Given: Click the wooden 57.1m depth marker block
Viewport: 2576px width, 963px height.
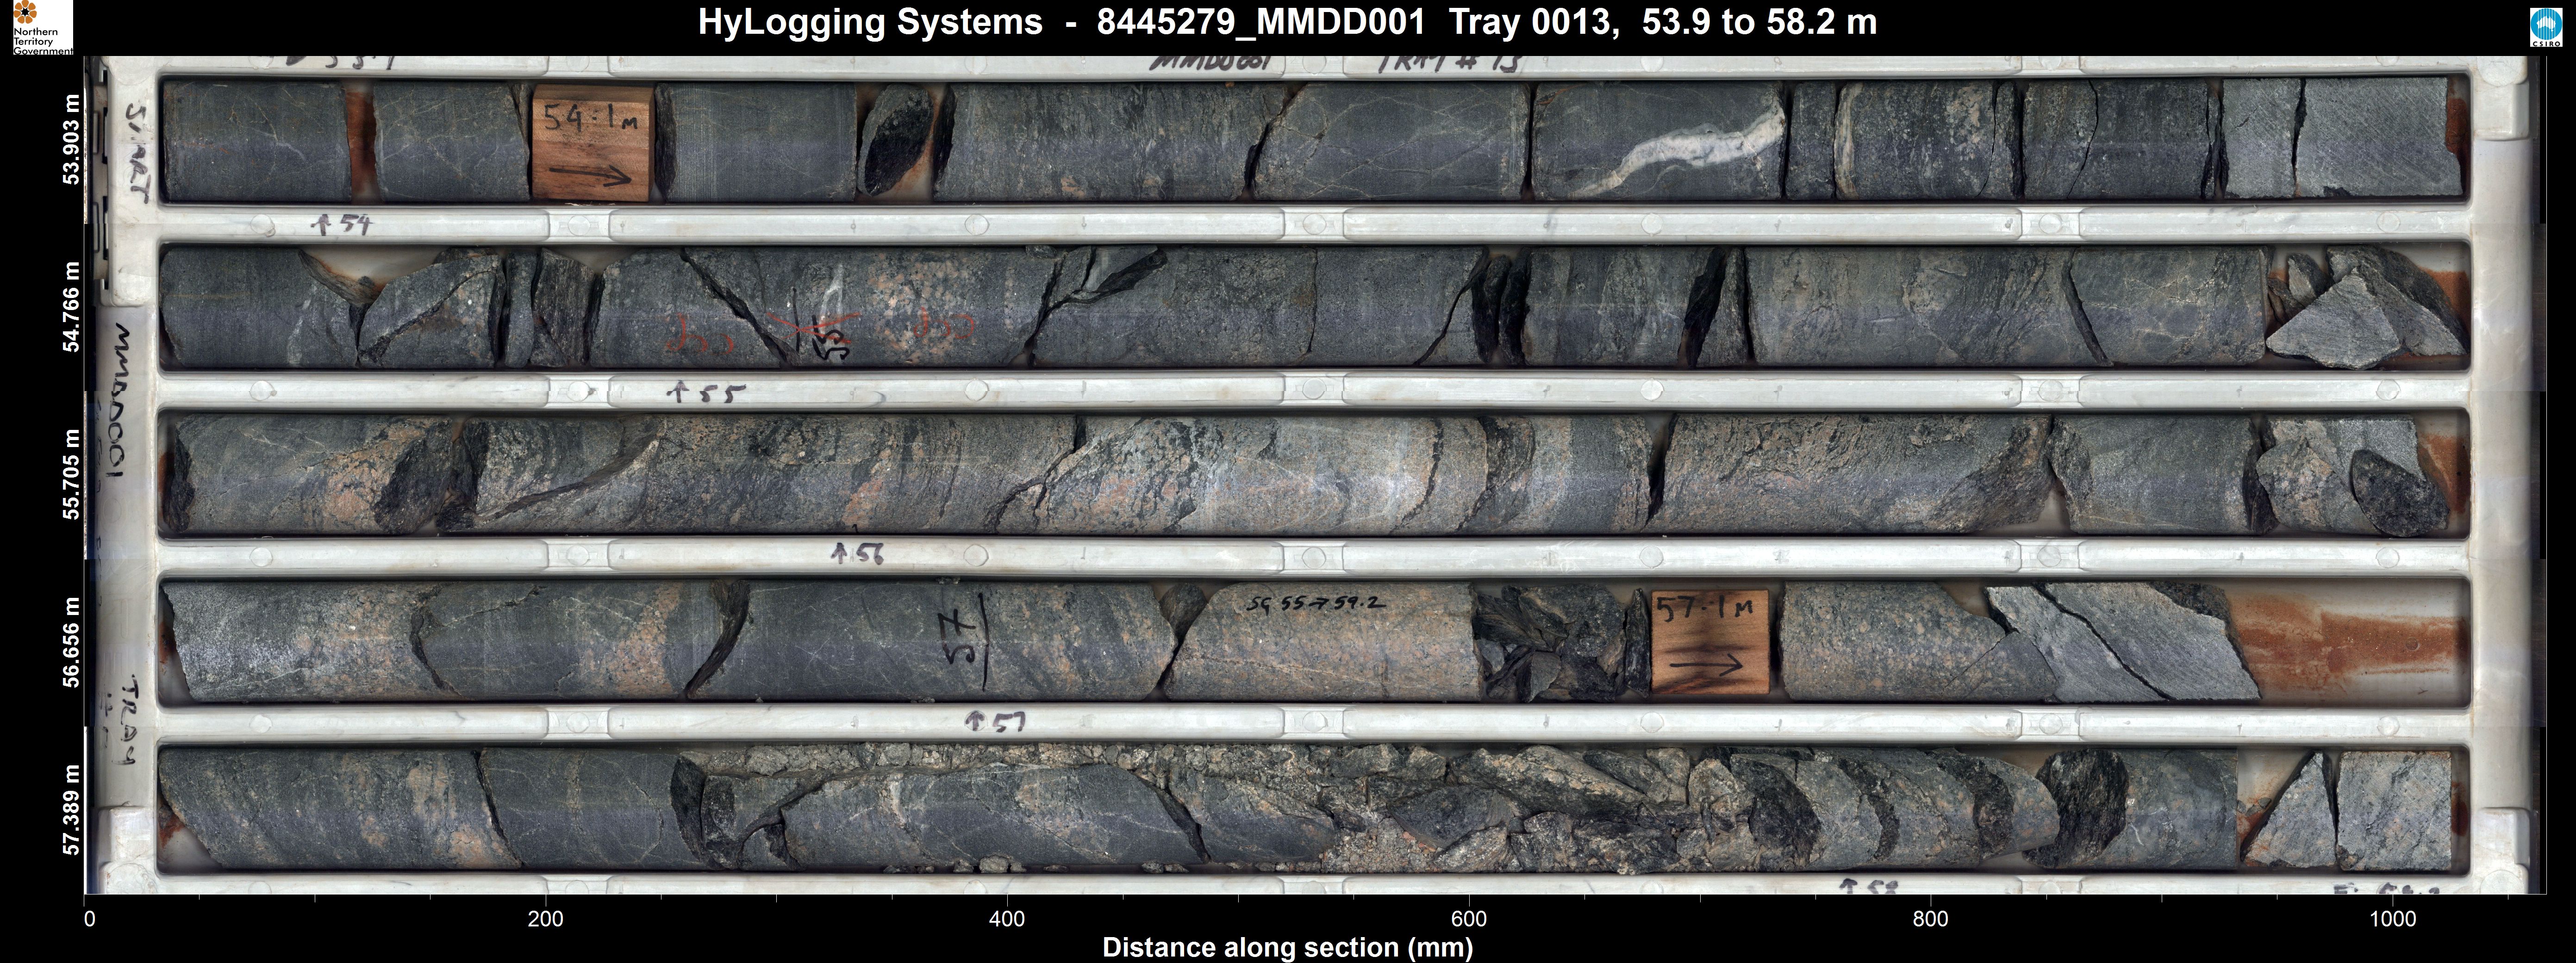Looking at the screenshot, I should coord(1709,641).
